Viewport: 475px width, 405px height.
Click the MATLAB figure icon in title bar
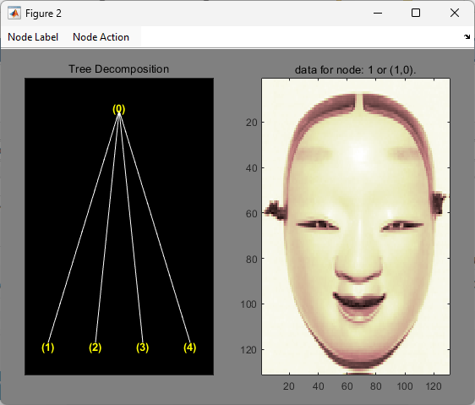click(x=14, y=13)
